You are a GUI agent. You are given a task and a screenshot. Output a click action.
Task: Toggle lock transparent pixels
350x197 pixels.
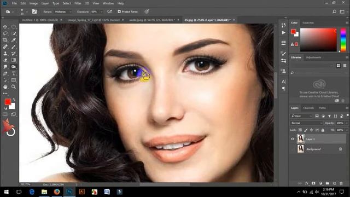(x=300, y=130)
